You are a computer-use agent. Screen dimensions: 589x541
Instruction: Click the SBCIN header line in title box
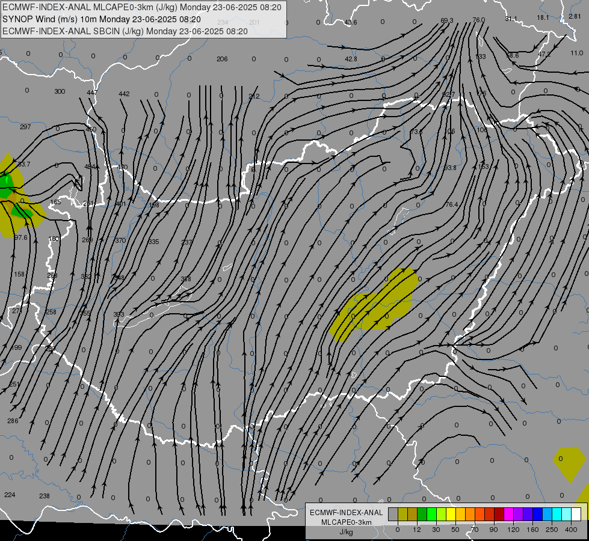[x=125, y=31]
